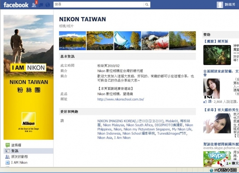Open the messages icon in top bar
Image resolution: width=239 pixels, height=173 pixels.
41,5
